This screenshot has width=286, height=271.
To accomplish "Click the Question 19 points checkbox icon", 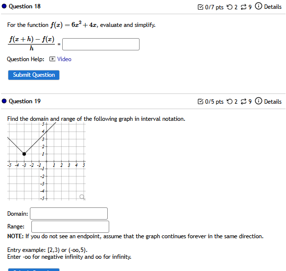I will (x=200, y=102).
